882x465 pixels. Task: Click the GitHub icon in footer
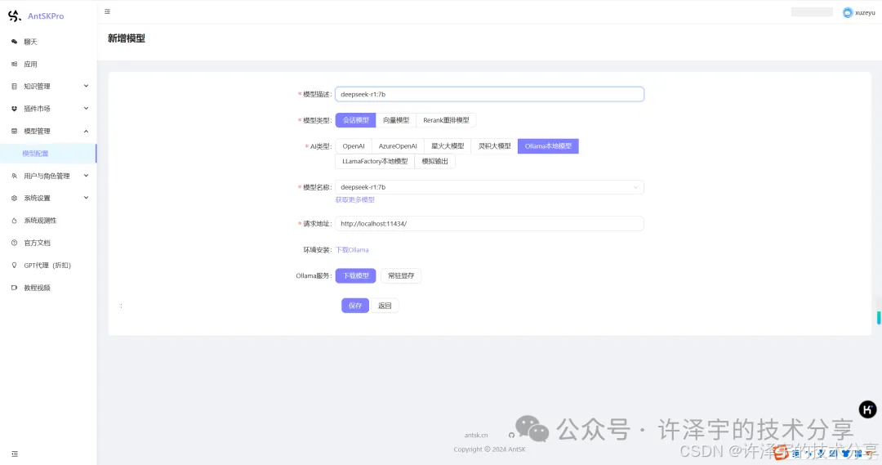coord(511,435)
